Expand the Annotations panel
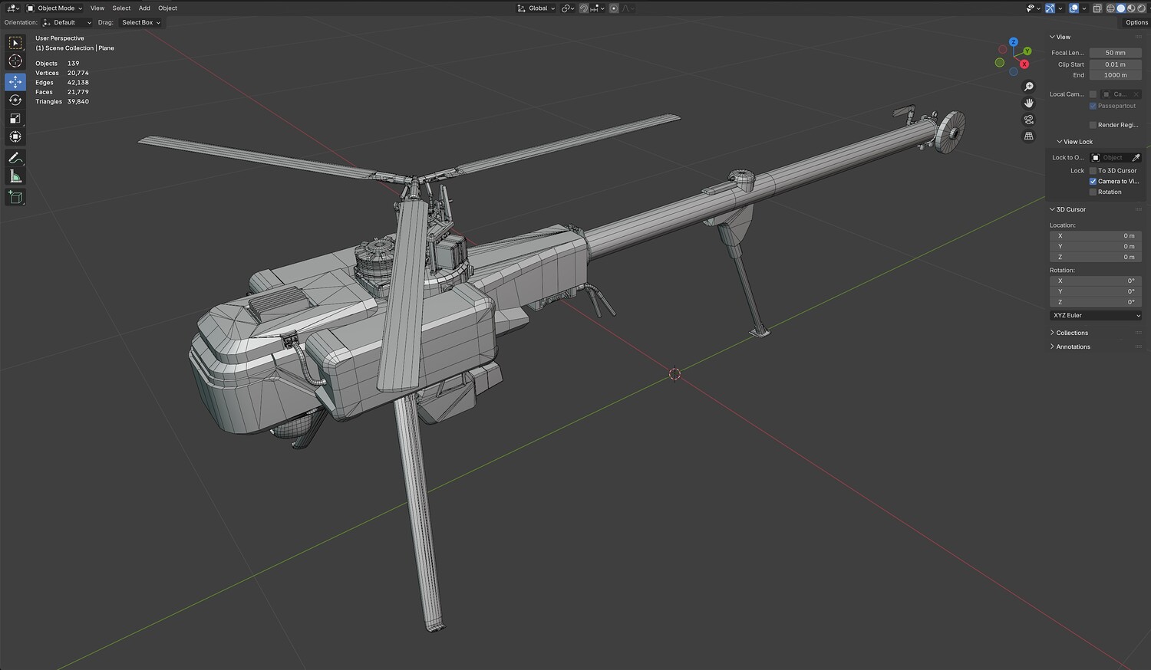Image resolution: width=1151 pixels, height=670 pixels. click(x=1073, y=346)
